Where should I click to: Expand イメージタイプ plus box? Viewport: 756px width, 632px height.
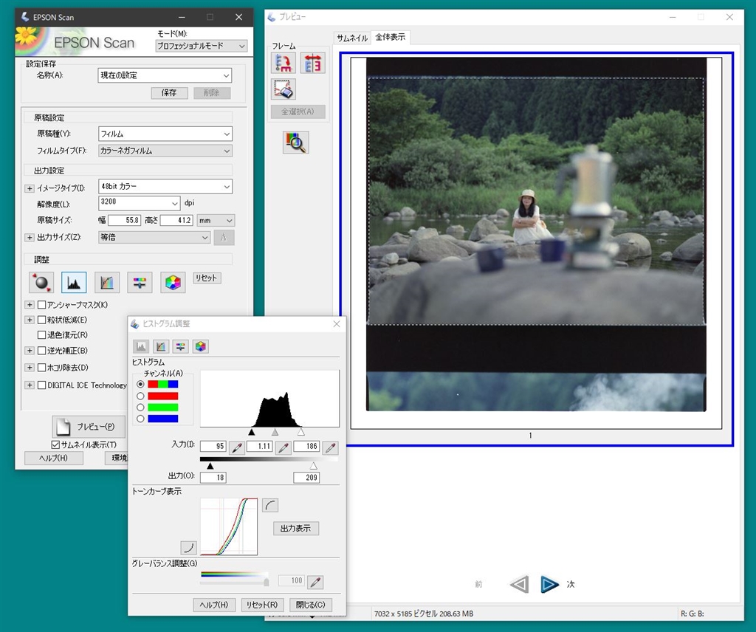coord(30,188)
